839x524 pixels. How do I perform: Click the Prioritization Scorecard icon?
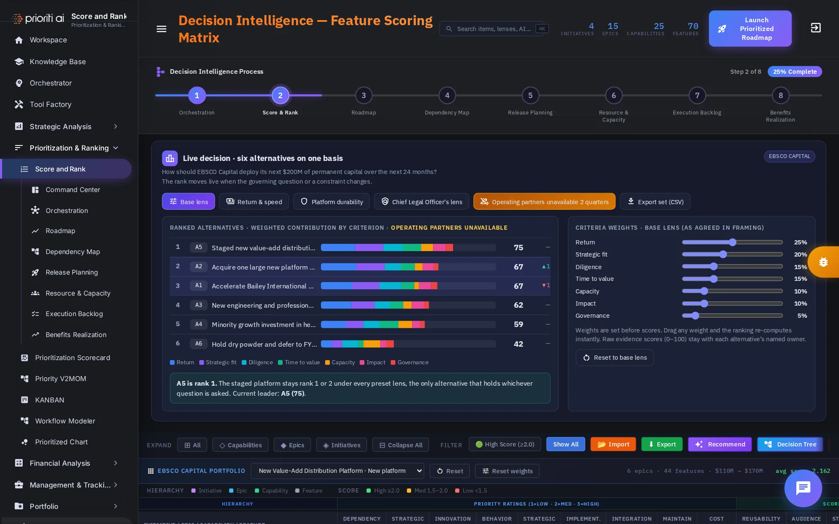[x=25, y=358]
